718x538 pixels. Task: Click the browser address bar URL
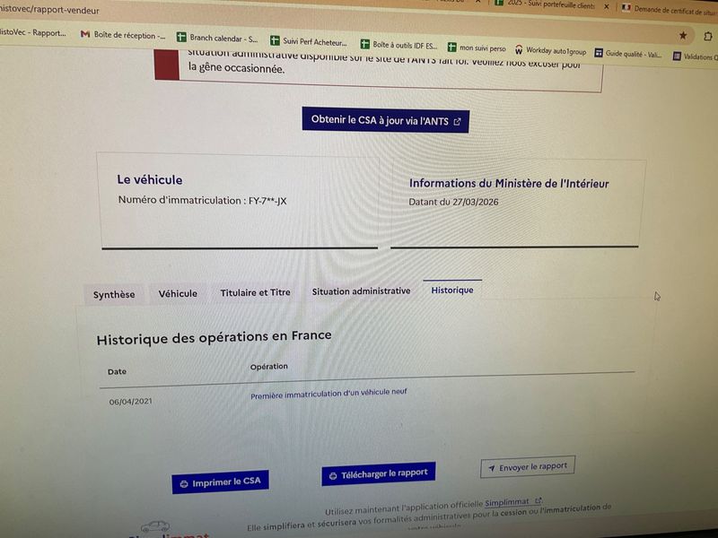click(x=49, y=10)
